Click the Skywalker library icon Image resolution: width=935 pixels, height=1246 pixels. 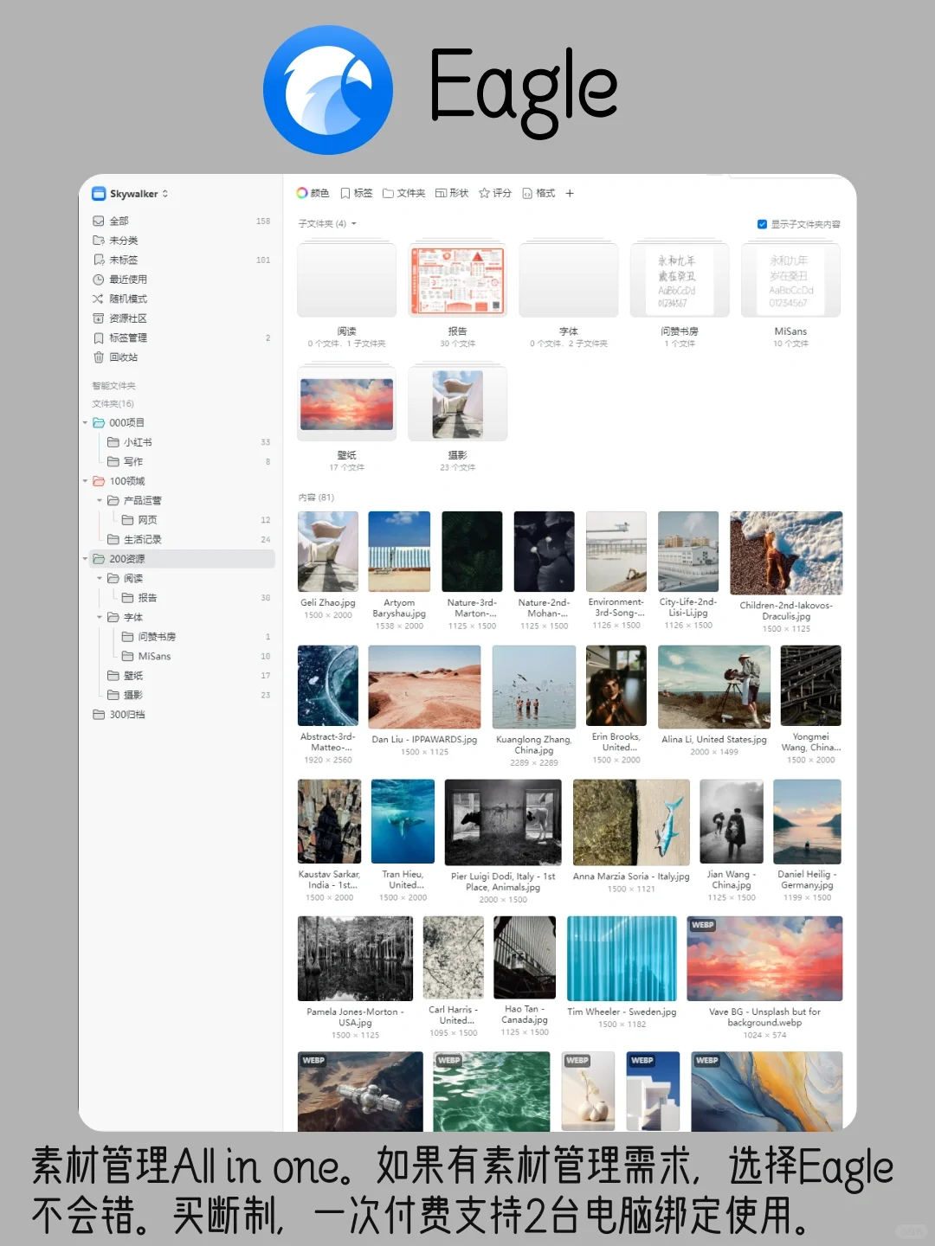pos(99,194)
